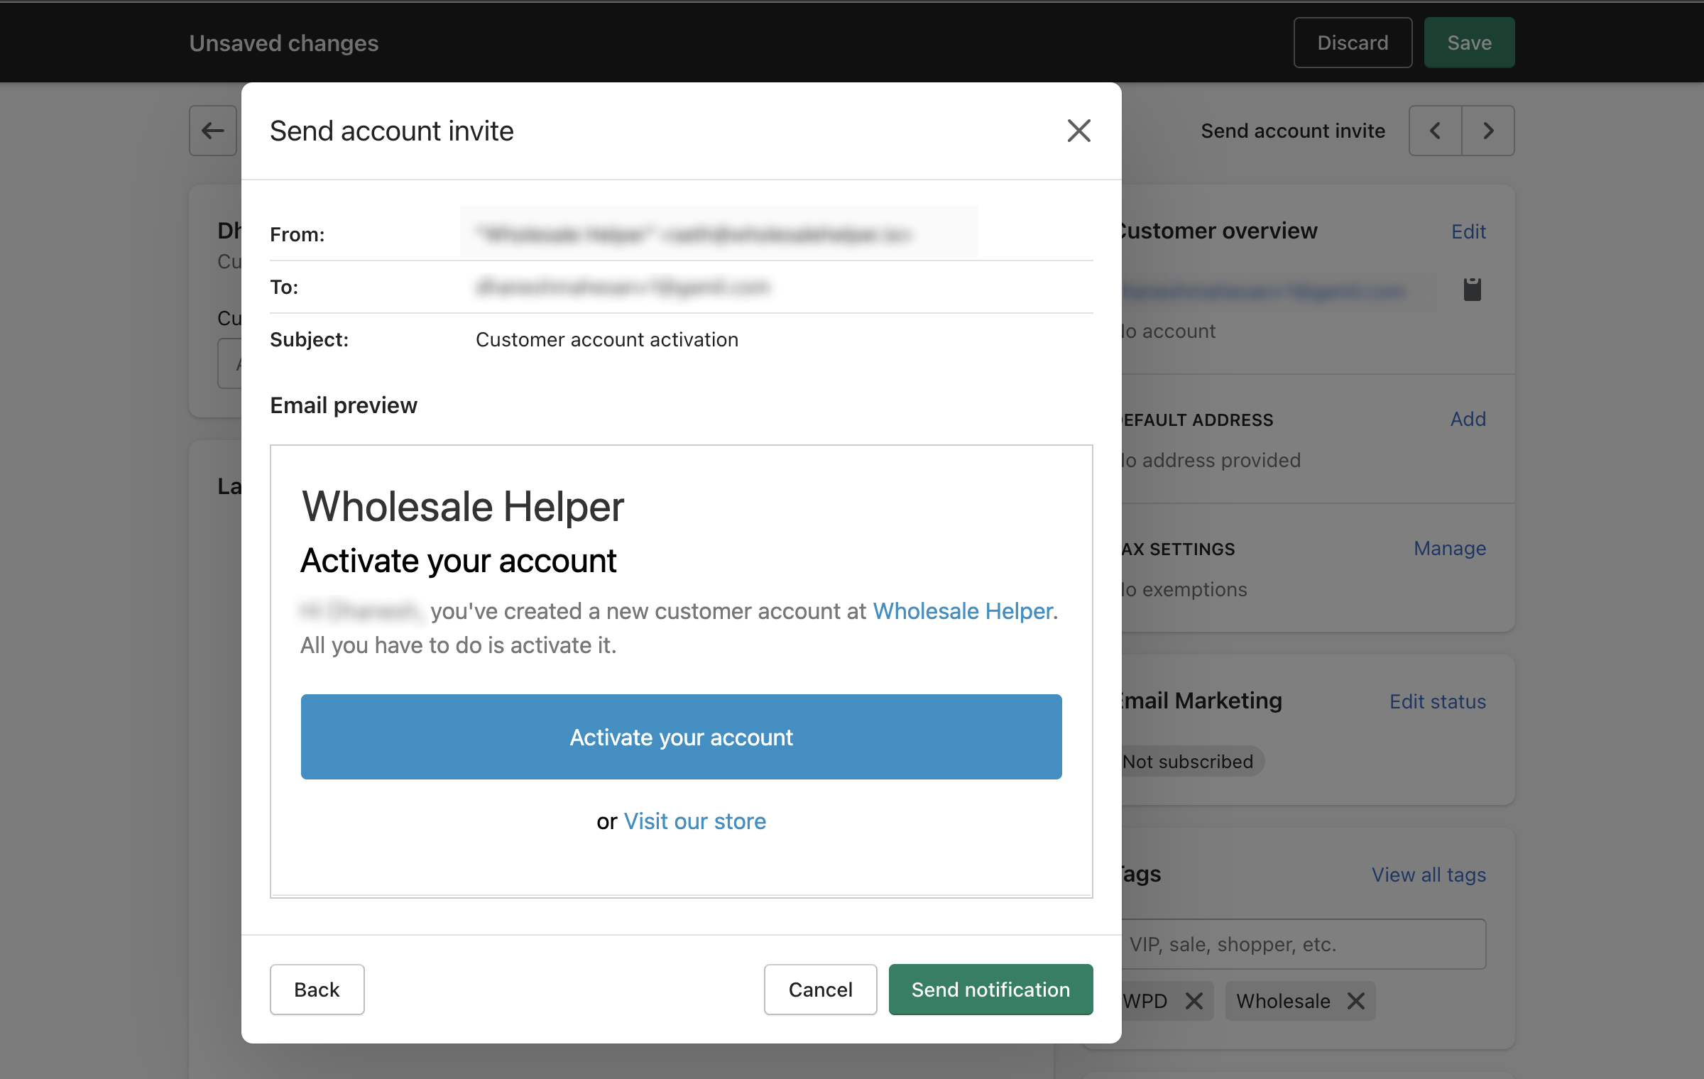
Task: Click the Activate your account button in preview
Action: point(681,737)
